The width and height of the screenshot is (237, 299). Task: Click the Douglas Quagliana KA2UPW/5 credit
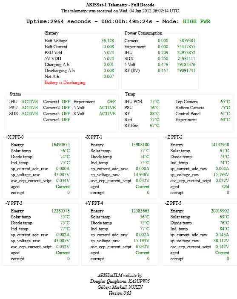point(120,281)
